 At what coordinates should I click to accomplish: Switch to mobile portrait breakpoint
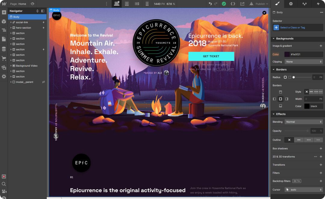tap(147, 4)
